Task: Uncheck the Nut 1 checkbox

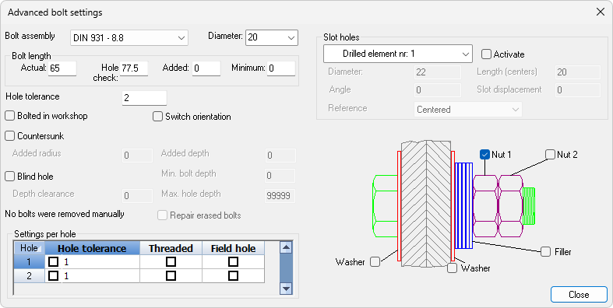Action: coord(484,155)
